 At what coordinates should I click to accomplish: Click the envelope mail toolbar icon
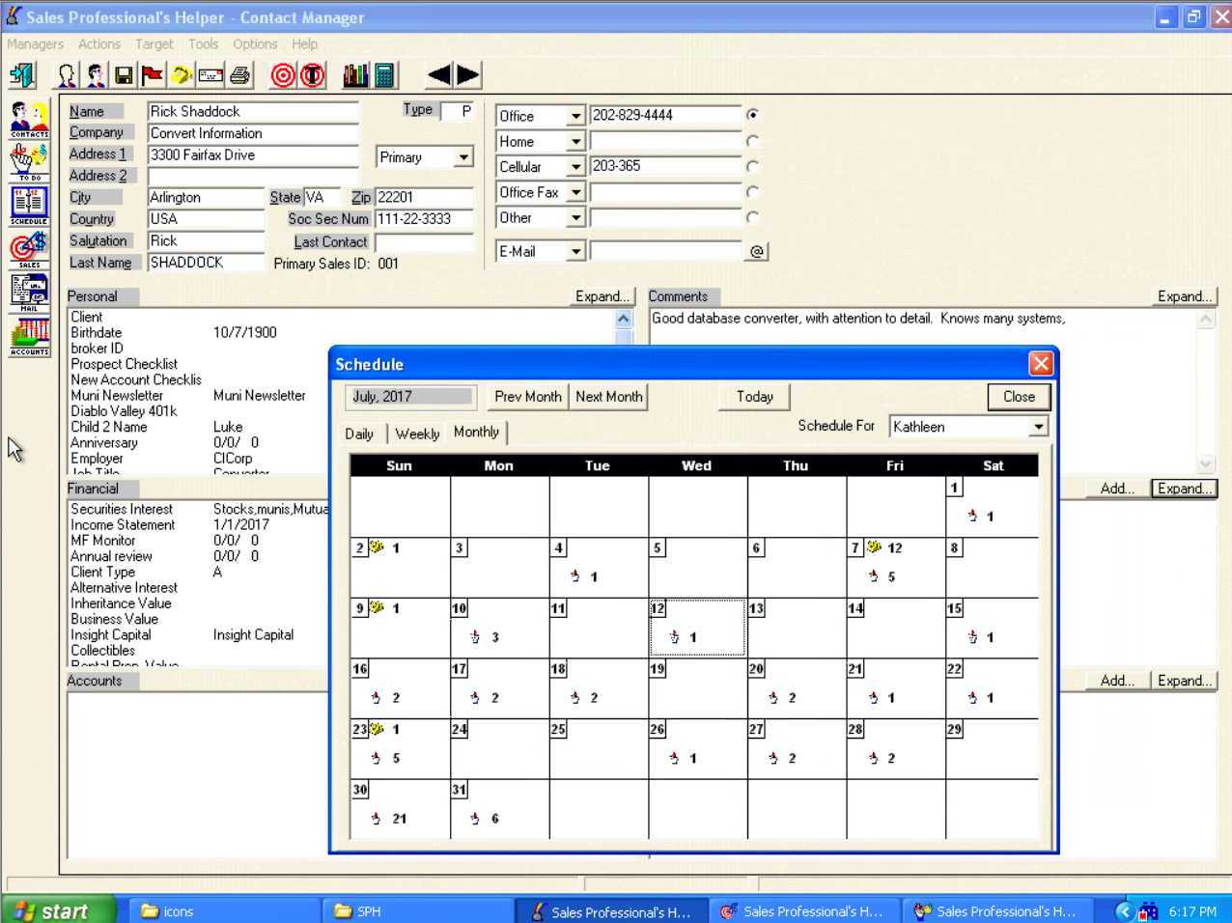[210, 74]
